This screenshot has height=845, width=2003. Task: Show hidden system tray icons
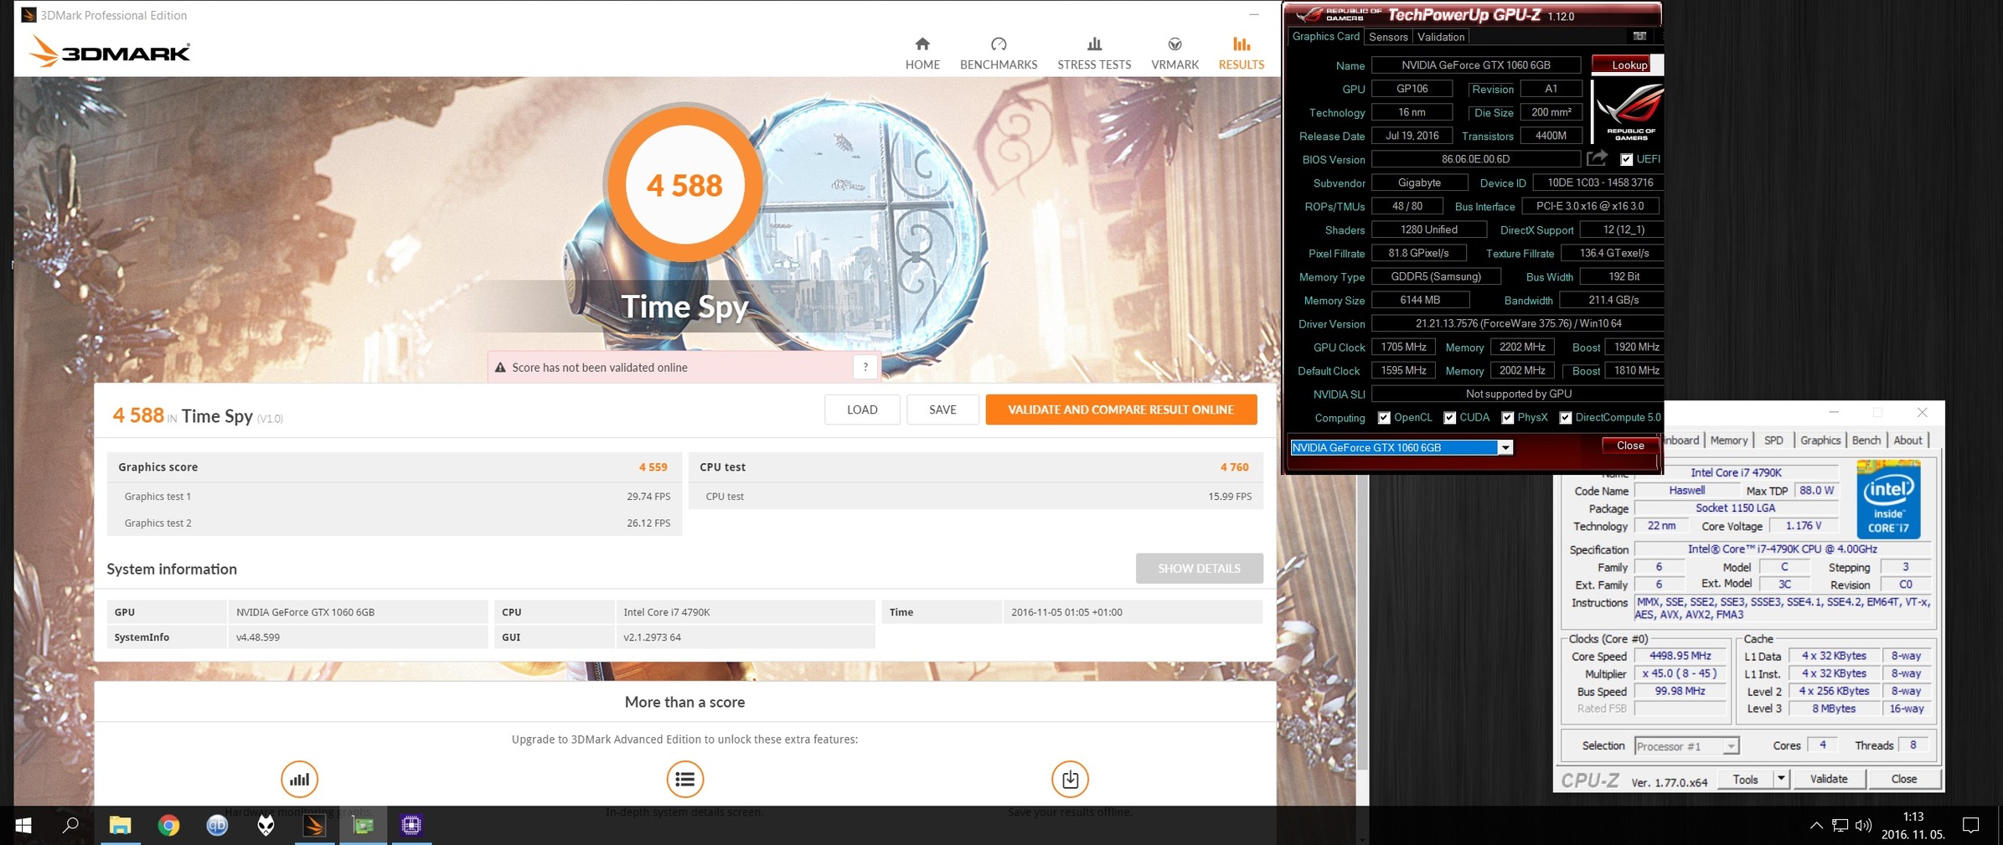[1815, 826]
